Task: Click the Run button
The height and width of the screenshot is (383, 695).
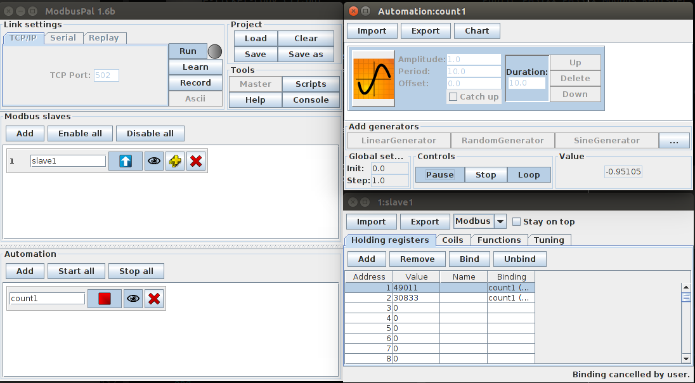Action: point(188,51)
